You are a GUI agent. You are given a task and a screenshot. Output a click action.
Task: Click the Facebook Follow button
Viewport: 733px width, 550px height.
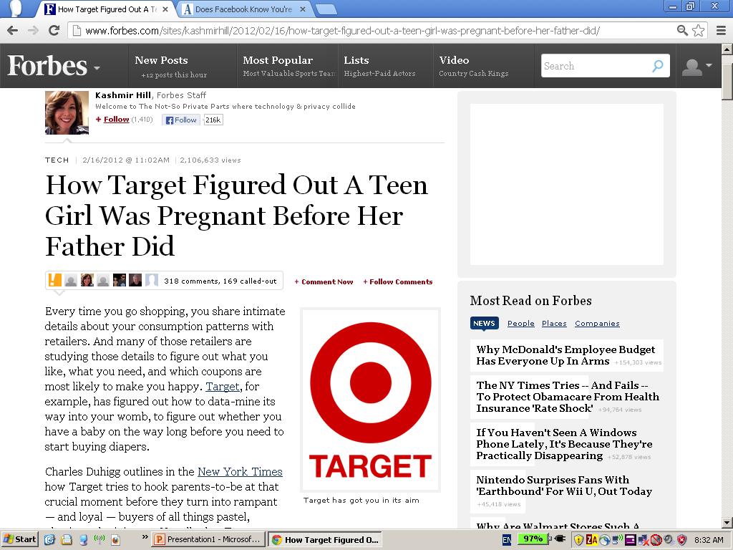pyautogui.click(x=181, y=120)
